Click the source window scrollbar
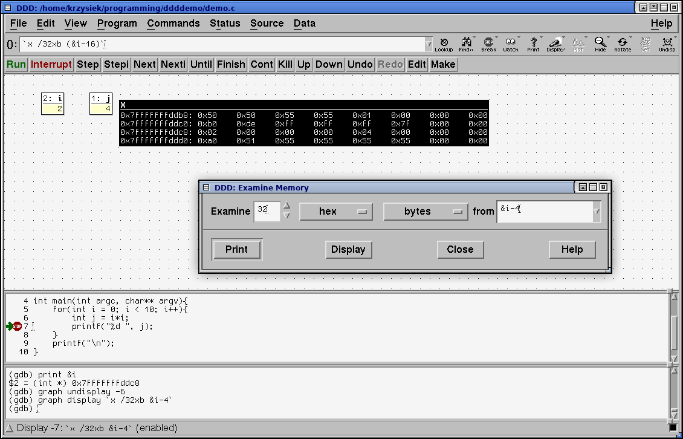 pyautogui.click(x=674, y=327)
